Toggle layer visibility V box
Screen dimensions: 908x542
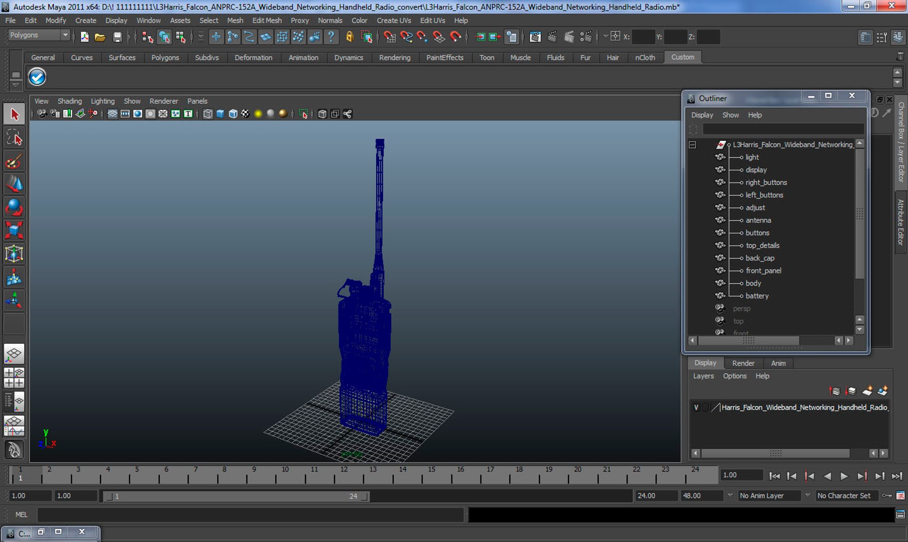pos(696,408)
